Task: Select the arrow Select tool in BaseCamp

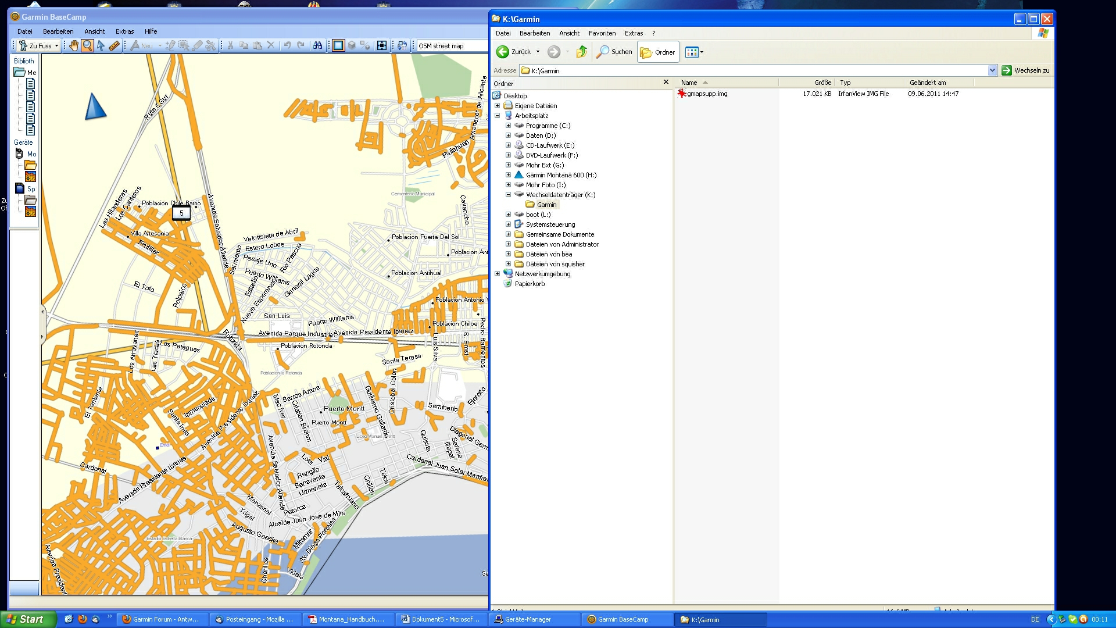Action: [101, 46]
